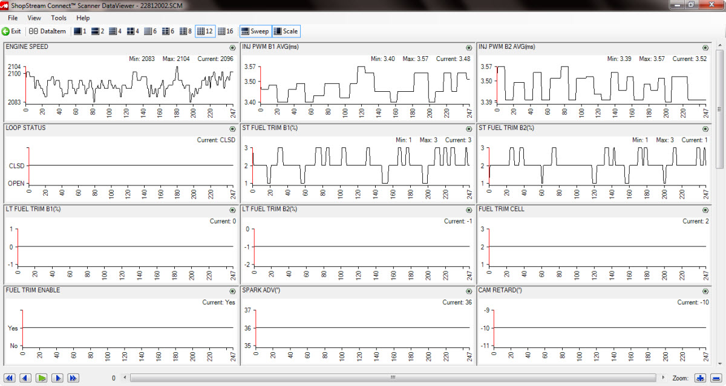Switch to 12-graph layout

(205, 31)
